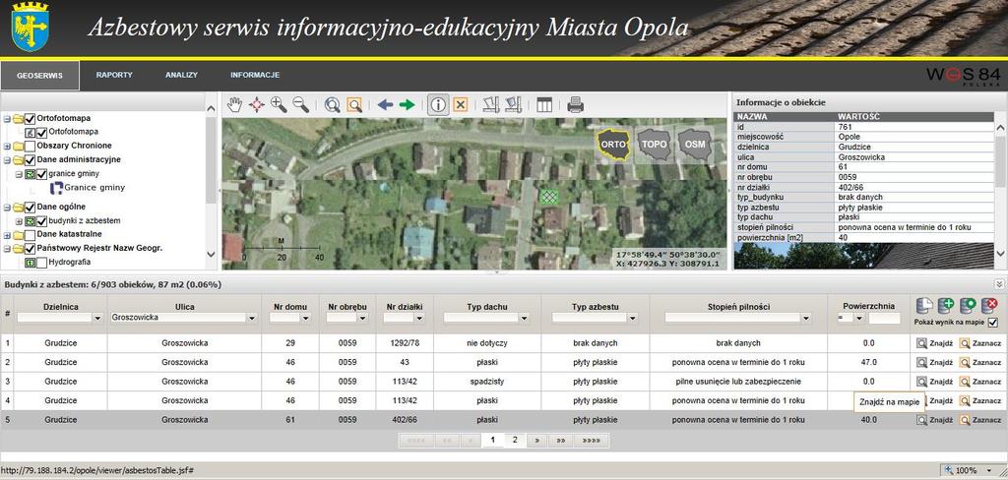Viewport: 1008px width, 480px height.
Task: Open the Dzielnica filter dropdown
Action: click(97, 318)
